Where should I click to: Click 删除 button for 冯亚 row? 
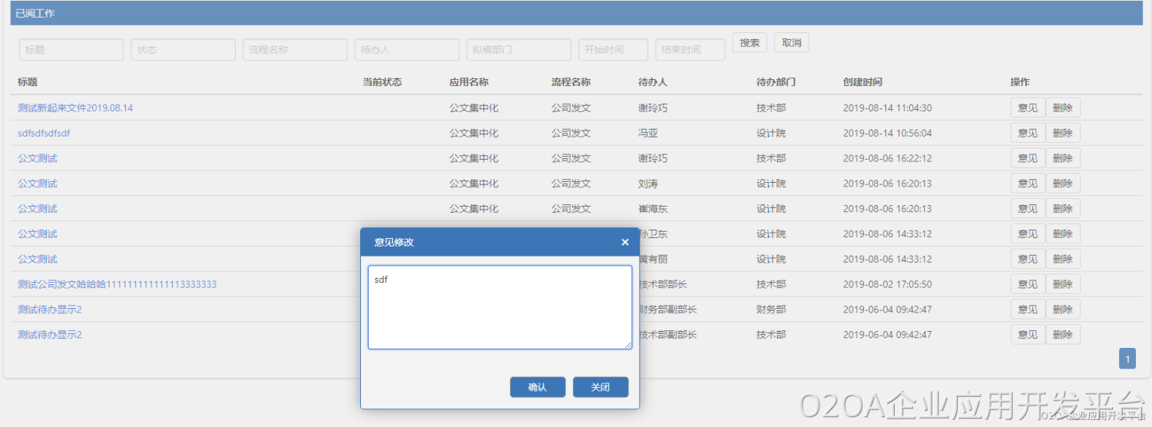1062,134
